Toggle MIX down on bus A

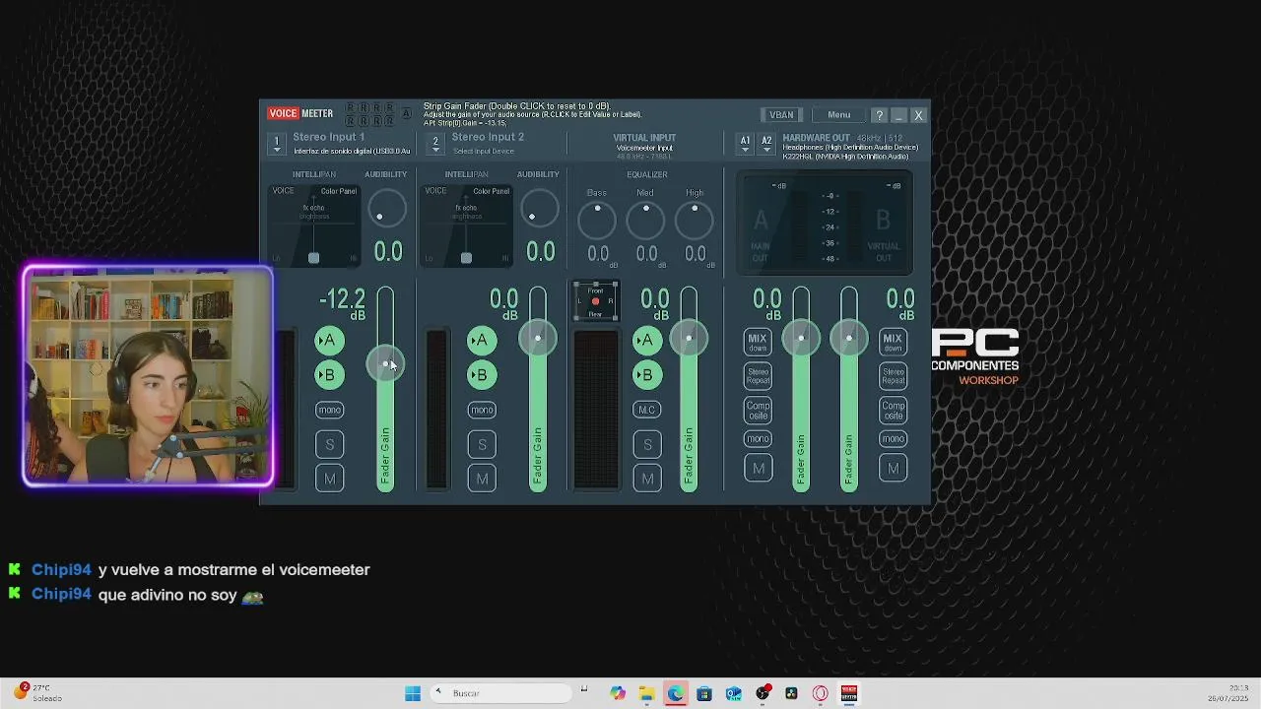pyautogui.click(x=757, y=343)
